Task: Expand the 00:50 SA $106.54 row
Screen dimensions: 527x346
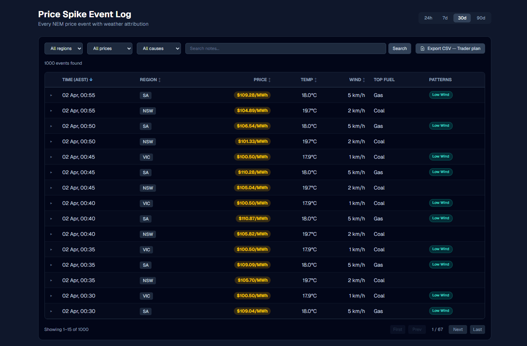Action: pyautogui.click(x=51, y=126)
